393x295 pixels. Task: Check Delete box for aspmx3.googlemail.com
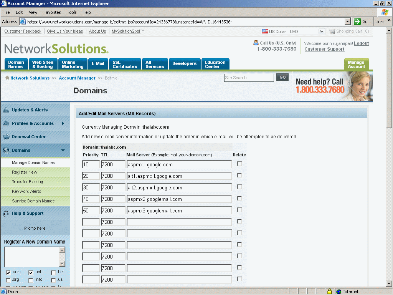[239, 210]
